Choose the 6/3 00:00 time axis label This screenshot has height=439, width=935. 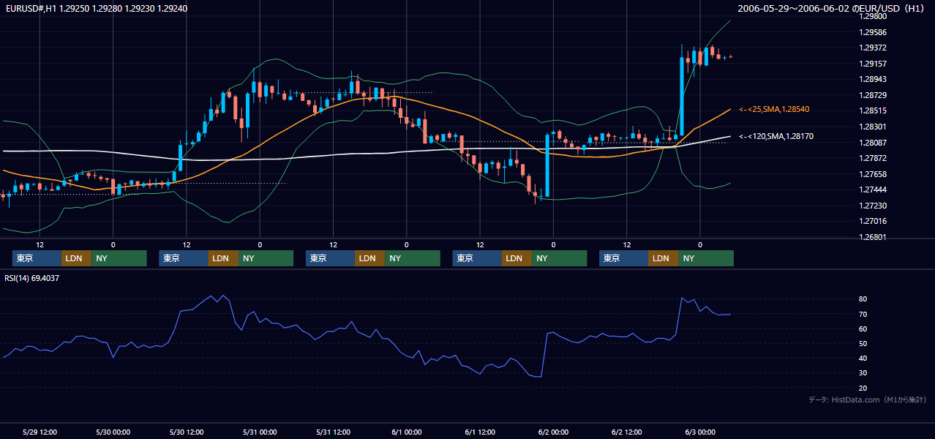pos(700,432)
